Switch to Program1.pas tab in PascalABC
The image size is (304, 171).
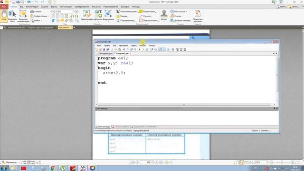point(105,54)
